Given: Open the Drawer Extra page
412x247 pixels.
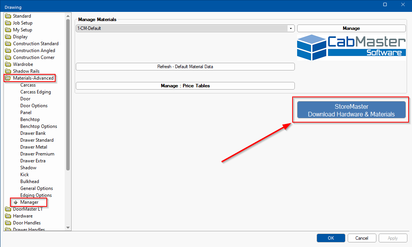Looking at the screenshot, I should 33,161.
